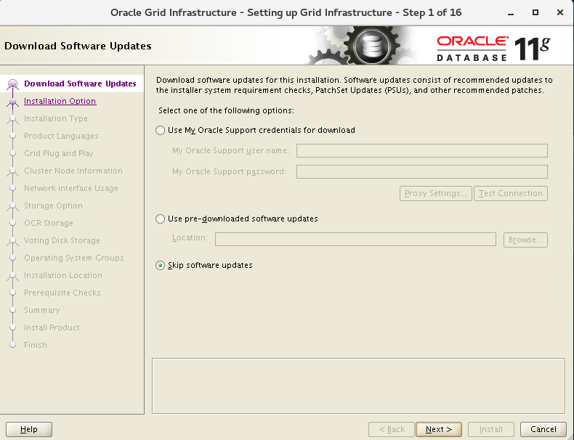The image size is (574, 440).
Task: Select Skip software updates radio button
Action: coord(160,265)
